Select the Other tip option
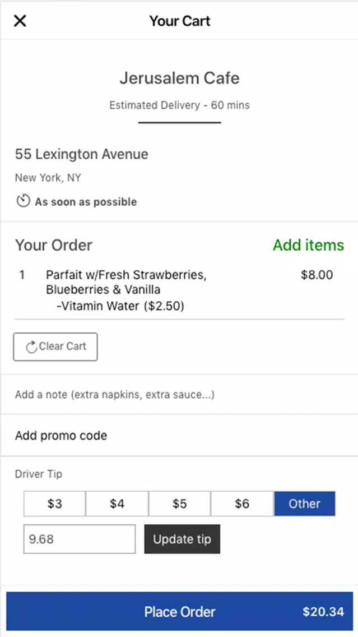358x637 pixels. (x=304, y=504)
